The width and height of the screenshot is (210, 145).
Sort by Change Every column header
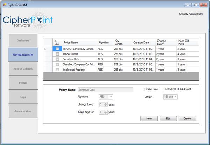click(166, 43)
